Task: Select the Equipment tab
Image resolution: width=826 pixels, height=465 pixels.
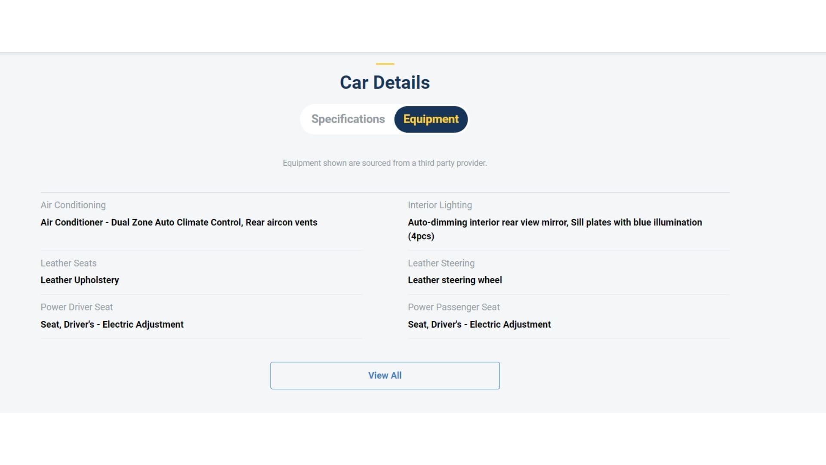Action: (431, 119)
